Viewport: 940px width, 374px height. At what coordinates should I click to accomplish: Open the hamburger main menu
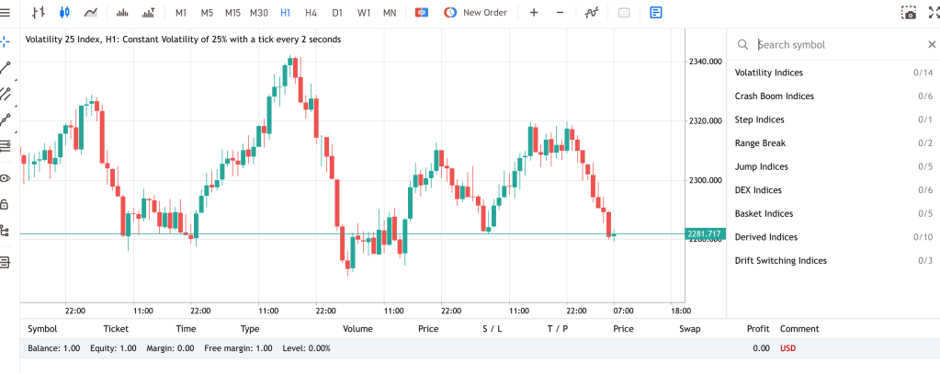(x=6, y=13)
